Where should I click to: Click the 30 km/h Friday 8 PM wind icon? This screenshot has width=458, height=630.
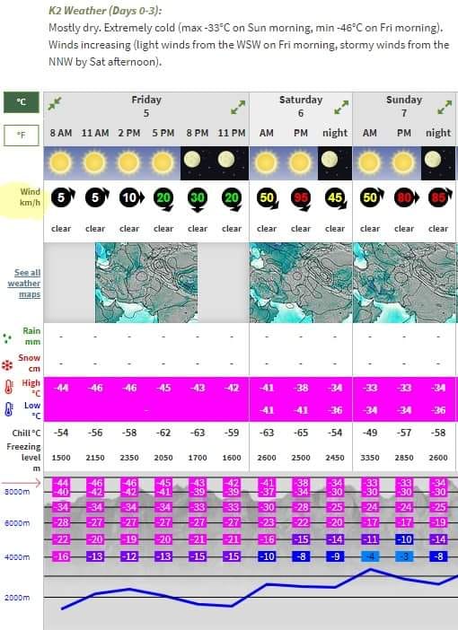coord(198,198)
